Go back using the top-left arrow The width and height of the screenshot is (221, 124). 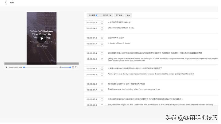(x=6, y=2)
